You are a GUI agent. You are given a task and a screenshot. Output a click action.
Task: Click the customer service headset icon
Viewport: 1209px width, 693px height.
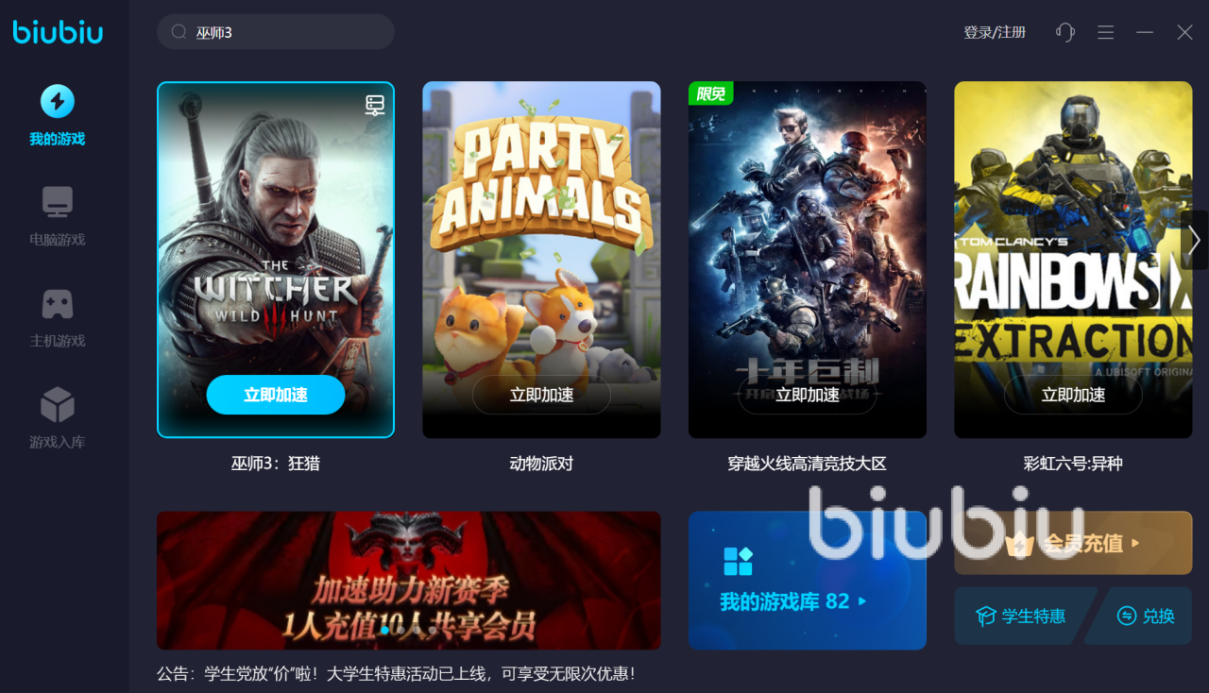click(1065, 32)
